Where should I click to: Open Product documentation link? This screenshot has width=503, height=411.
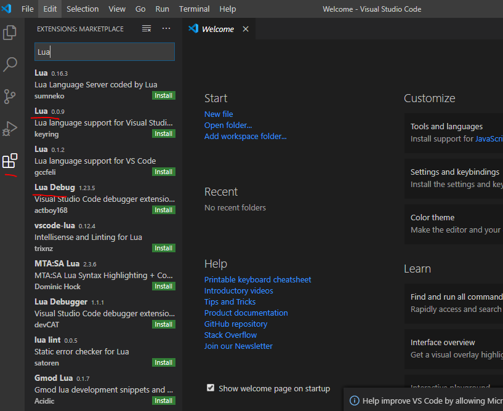(246, 313)
